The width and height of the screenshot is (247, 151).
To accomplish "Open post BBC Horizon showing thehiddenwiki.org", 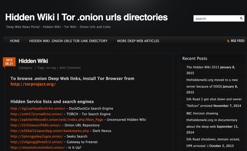I will (212, 120).
